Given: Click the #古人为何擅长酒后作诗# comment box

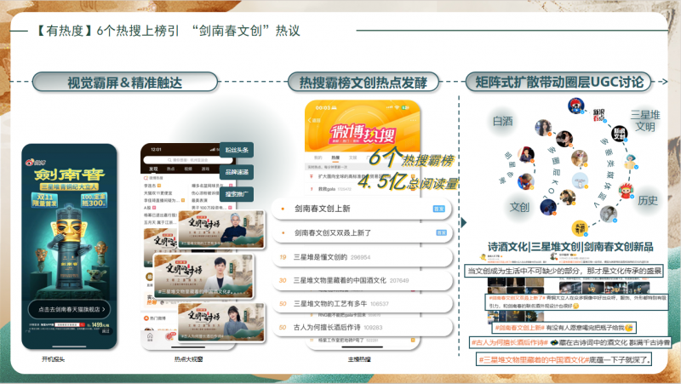Looking at the screenshot, I should [570, 342].
